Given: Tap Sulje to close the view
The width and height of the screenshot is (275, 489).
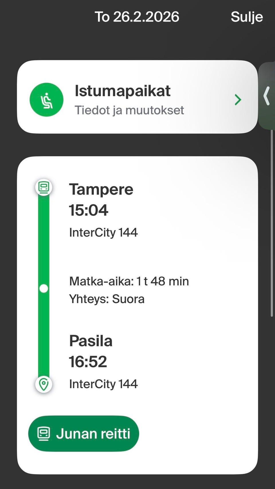Looking at the screenshot, I should tap(247, 17).
